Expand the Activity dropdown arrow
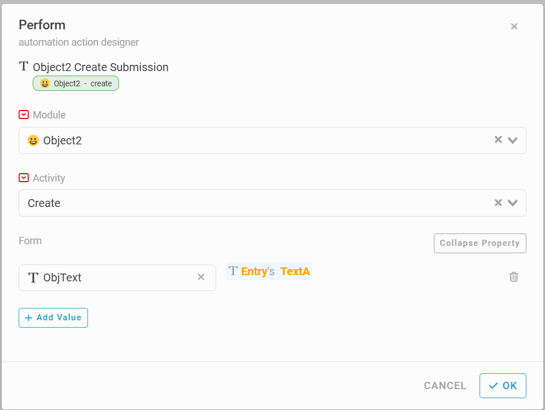This screenshot has height=410, width=545. (512, 203)
